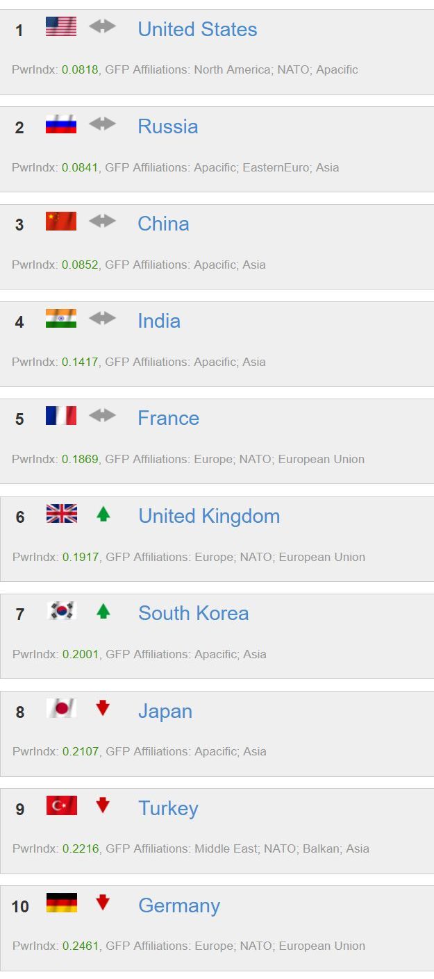
Task: Click the Germany flag icon
Action: pyautogui.click(x=61, y=903)
